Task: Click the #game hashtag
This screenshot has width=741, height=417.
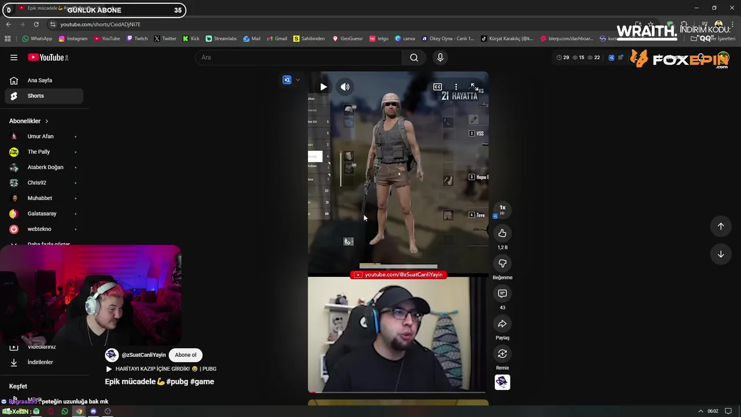Action: coord(202,382)
